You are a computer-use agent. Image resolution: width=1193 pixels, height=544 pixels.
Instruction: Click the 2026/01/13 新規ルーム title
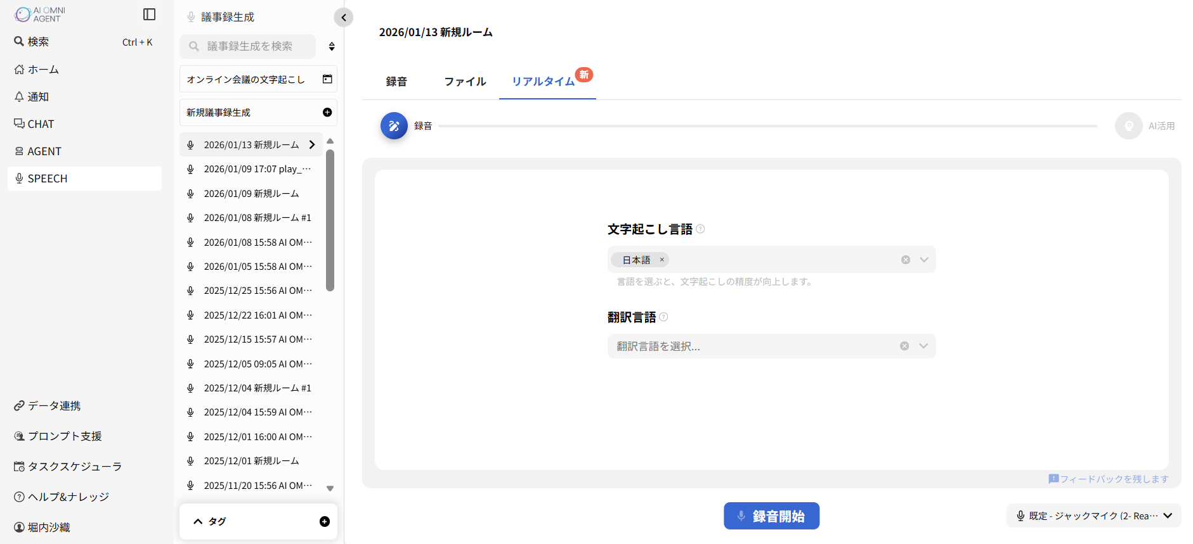[436, 32]
